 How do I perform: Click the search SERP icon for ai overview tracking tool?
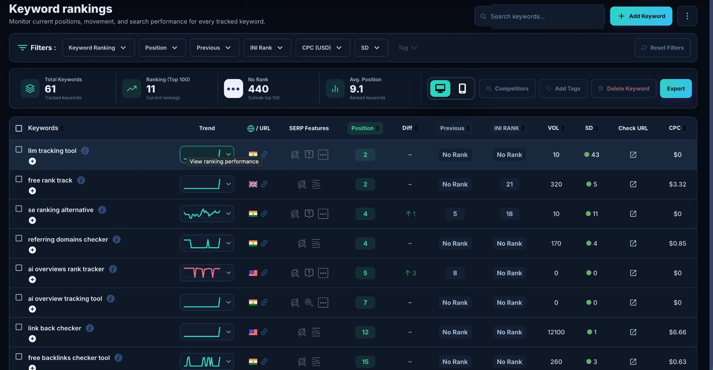tap(309, 302)
